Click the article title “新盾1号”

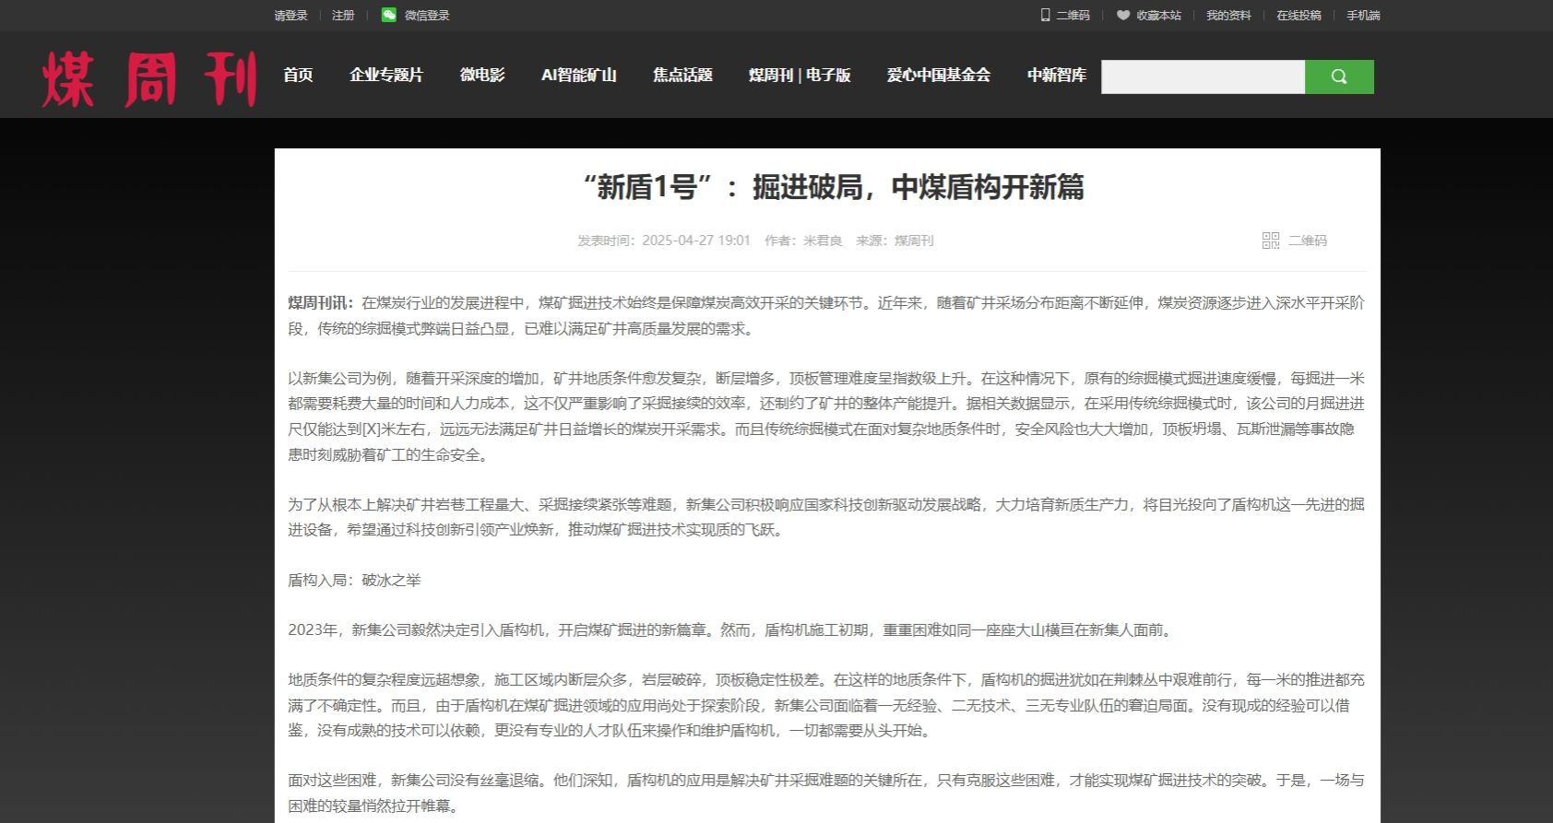point(833,187)
